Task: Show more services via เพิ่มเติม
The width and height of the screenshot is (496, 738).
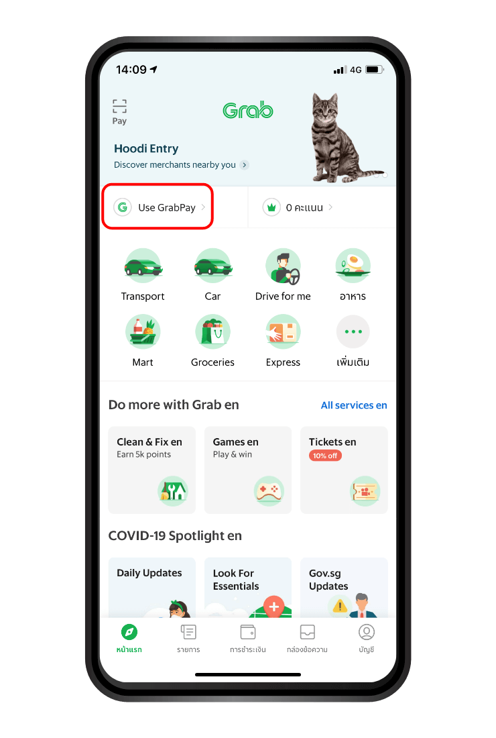Action: pos(353,331)
